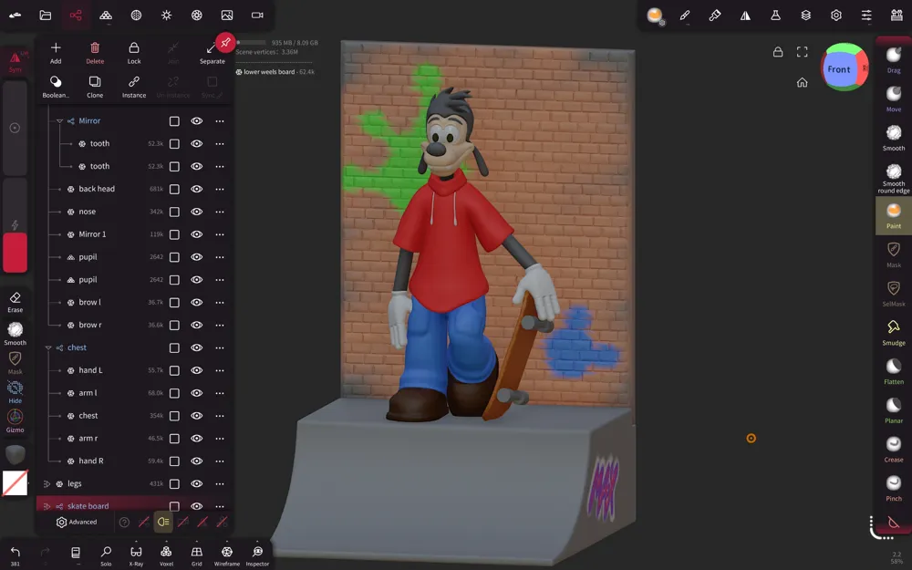Open options menu for arm l
This screenshot has width=912, height=570.
[x=219, y=393]
